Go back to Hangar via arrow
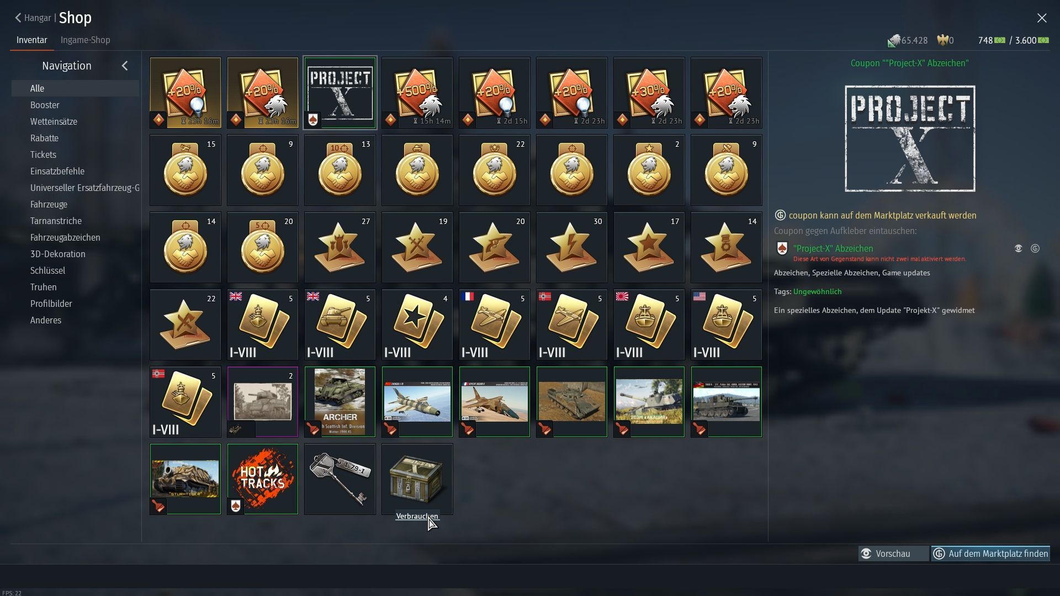 18,18
